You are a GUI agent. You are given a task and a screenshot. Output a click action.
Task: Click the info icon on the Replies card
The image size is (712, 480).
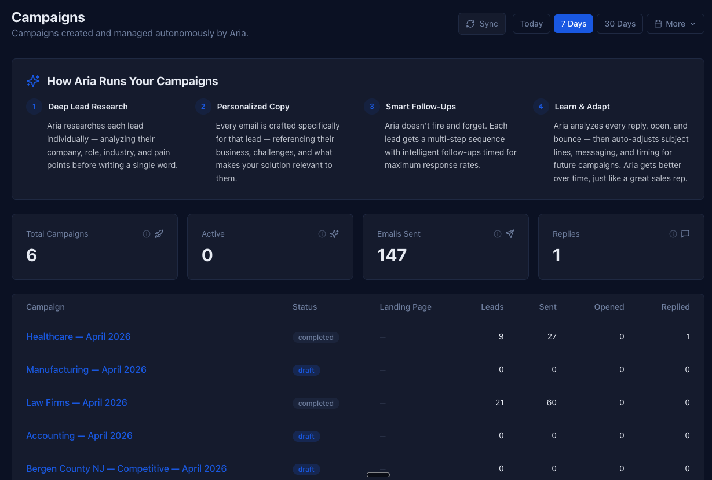[x=673, y=233]
